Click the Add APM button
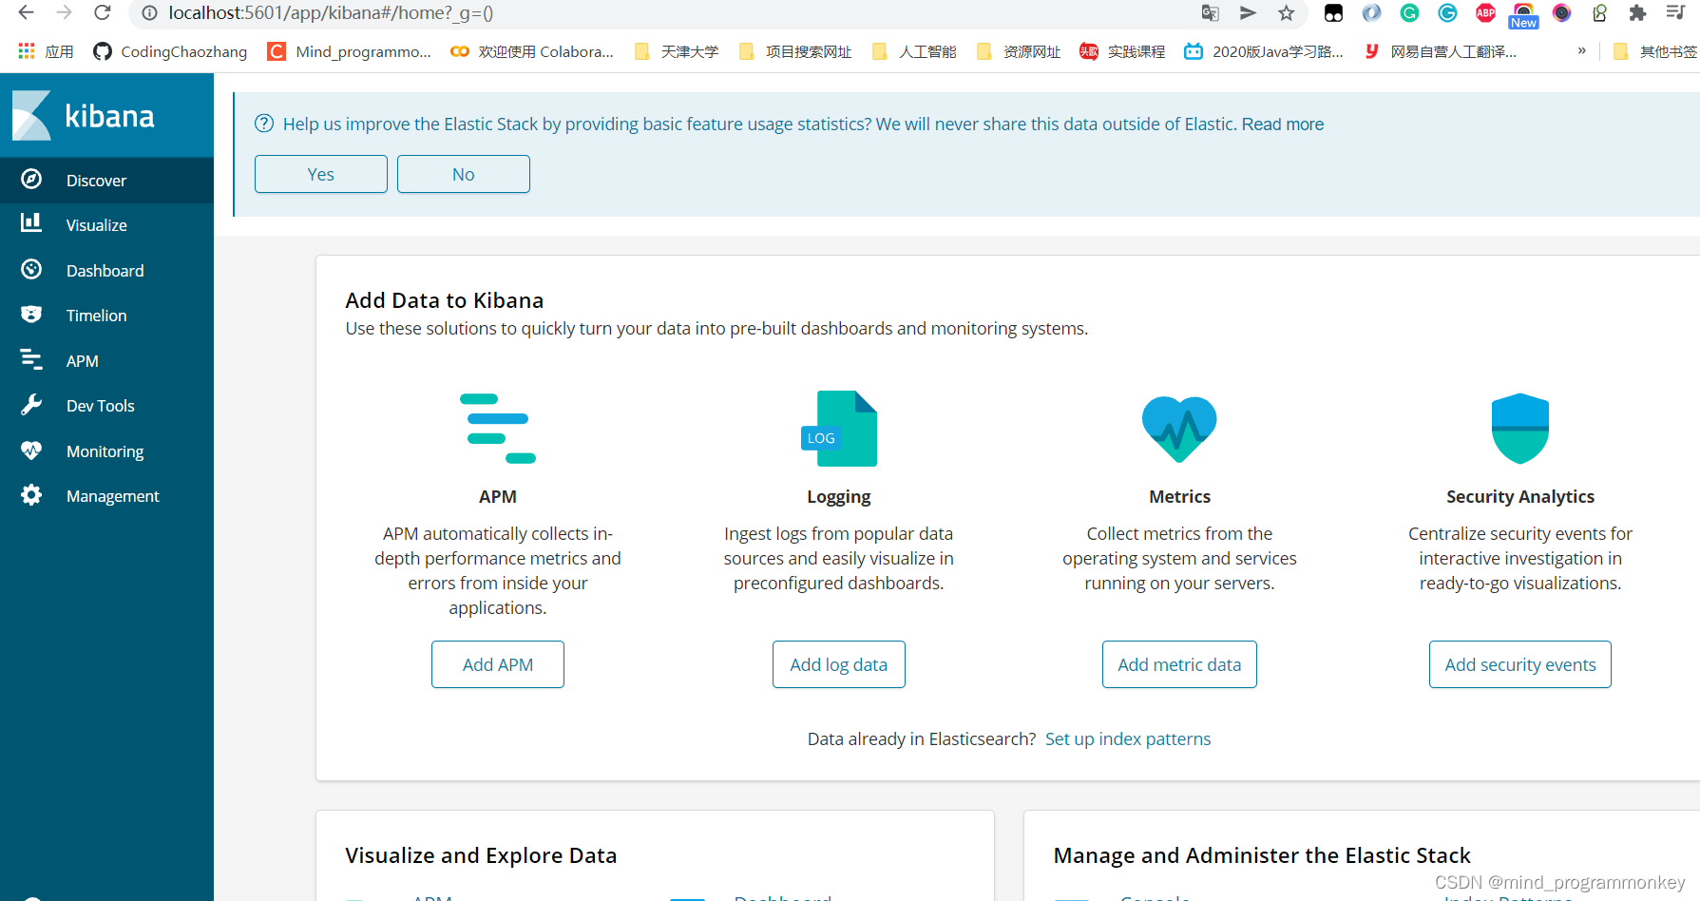This screenshot has height=901, width=1700. [x=498, y=664]
